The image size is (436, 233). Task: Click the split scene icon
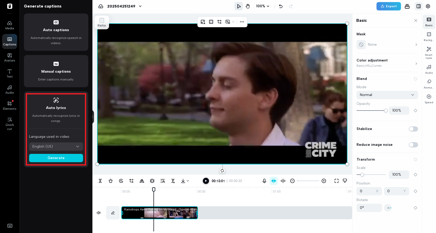(173, 181)
